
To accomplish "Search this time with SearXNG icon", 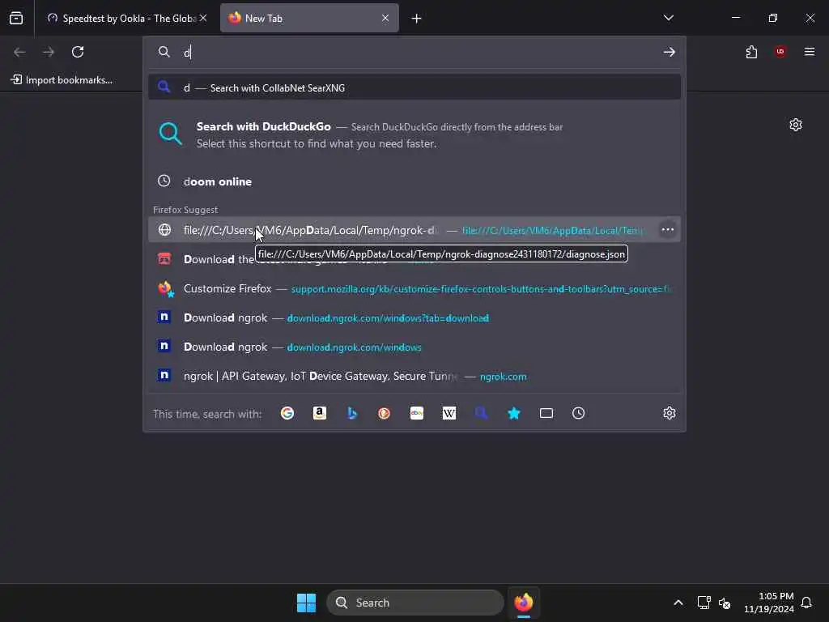I will pyautogui.click(x=481, y=413).
